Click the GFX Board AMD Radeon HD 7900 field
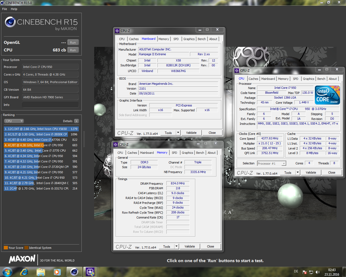The width and height of the screenshot is (346, 277). click(50, 97)
